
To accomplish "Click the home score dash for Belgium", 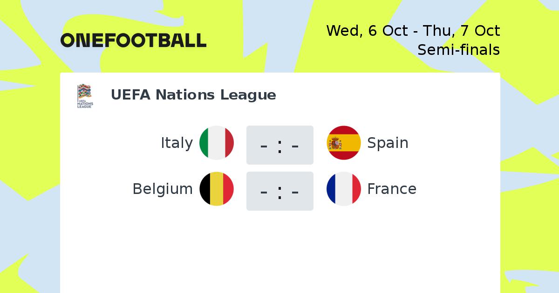I will [264, 192].
